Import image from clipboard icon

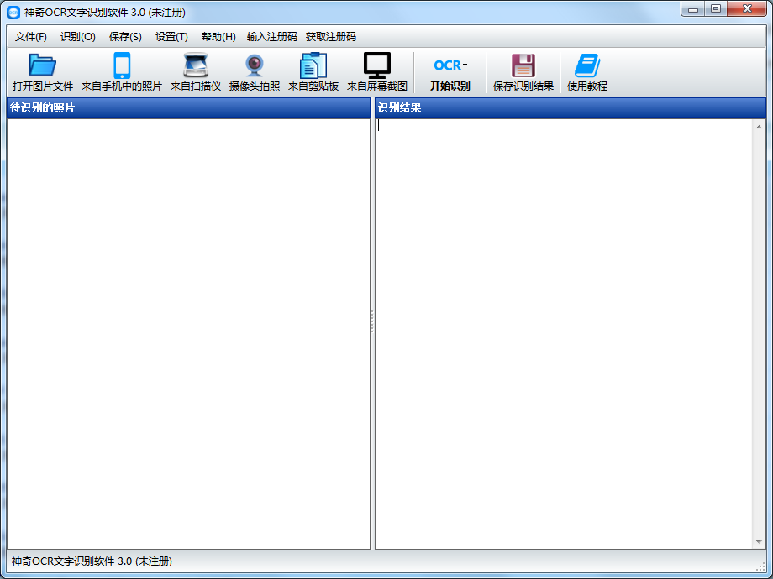coord(313,65)
